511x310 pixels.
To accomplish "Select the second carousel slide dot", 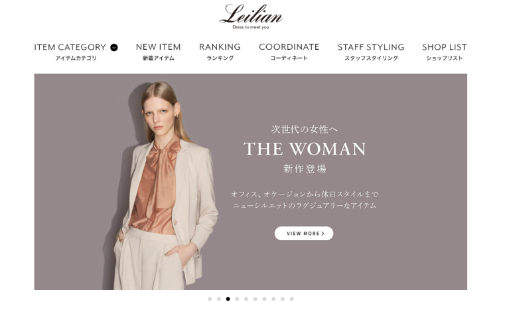I will tap(219, 299).
